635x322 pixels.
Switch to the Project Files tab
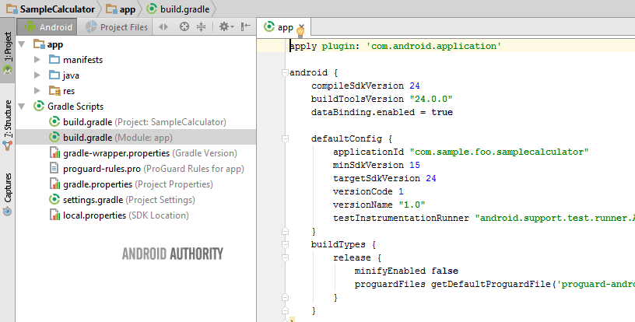click(116, 27)
